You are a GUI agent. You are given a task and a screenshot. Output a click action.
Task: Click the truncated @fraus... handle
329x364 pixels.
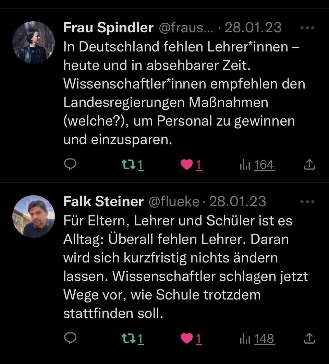(x=185, y=28)
